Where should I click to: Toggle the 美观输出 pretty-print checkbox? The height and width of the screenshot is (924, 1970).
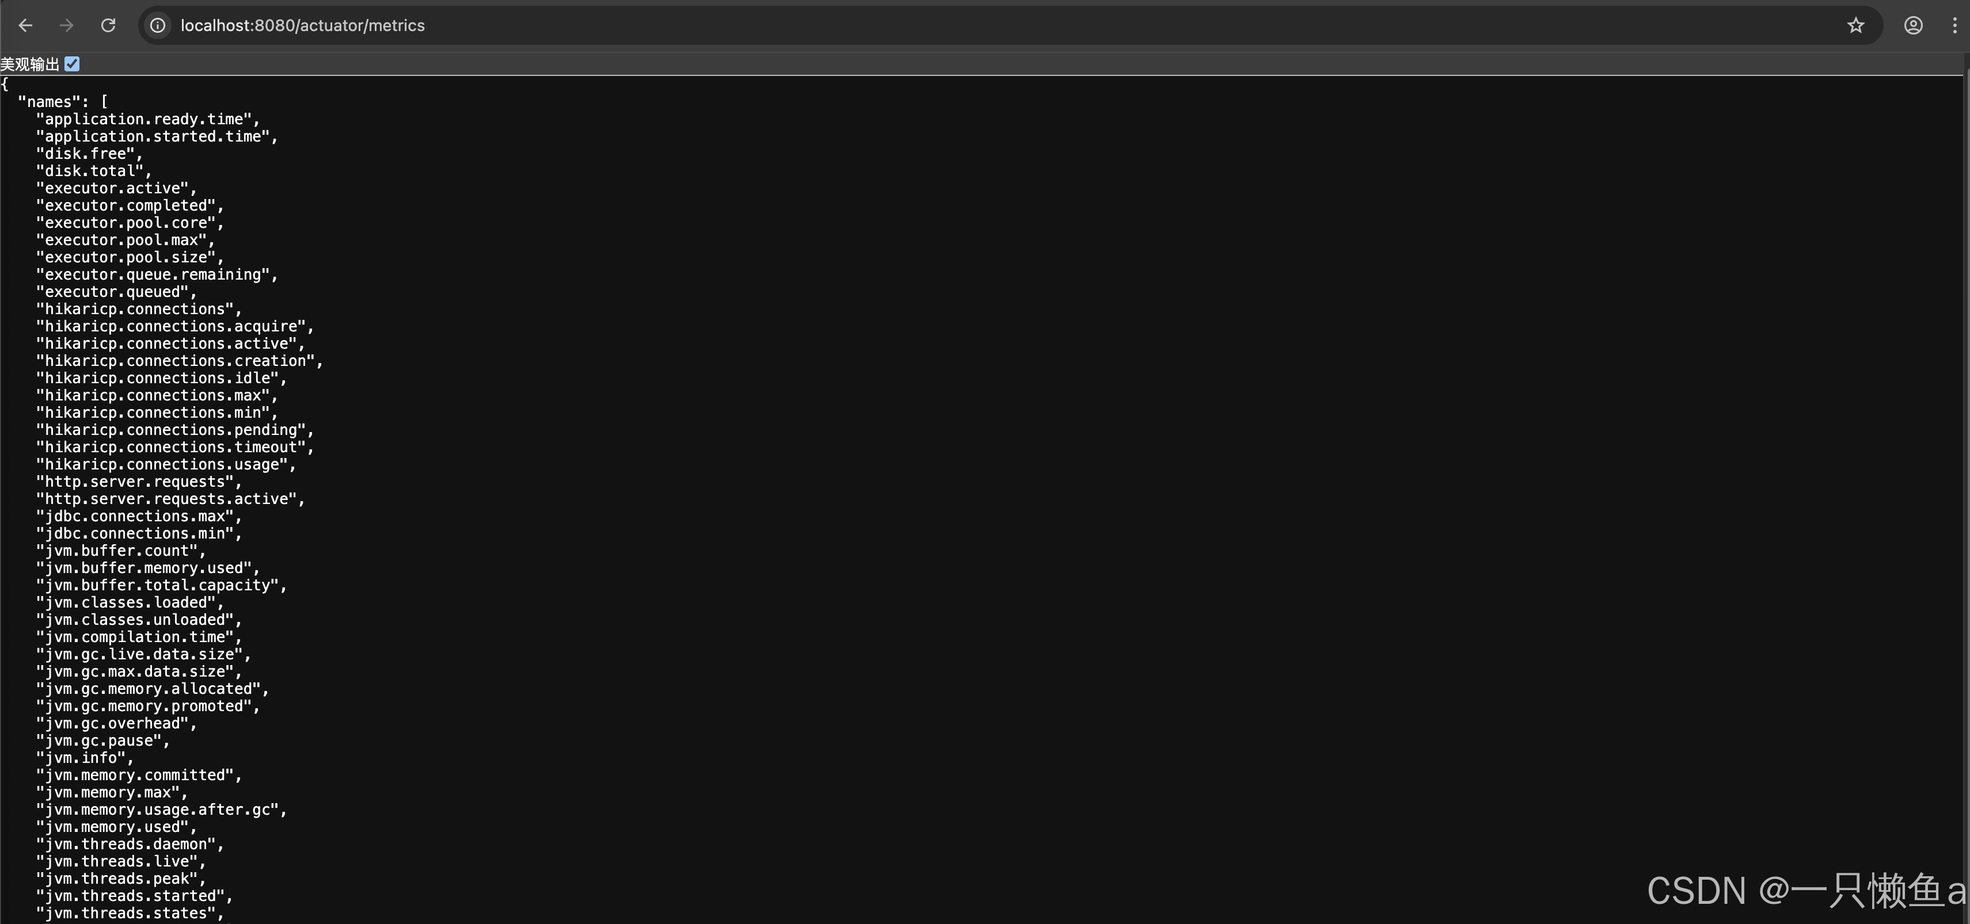coord(72,64)
